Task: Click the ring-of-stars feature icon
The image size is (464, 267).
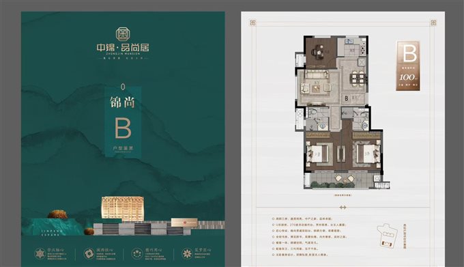Action: tap(136, 253)
